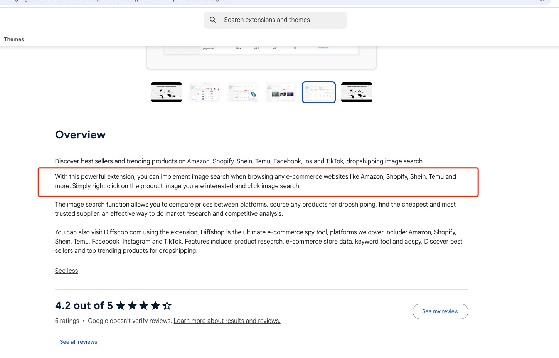This screenshot has width=559, height=358.
Task: Open the first illustrated video thumbnail
Action: click(x=166, y=92)
